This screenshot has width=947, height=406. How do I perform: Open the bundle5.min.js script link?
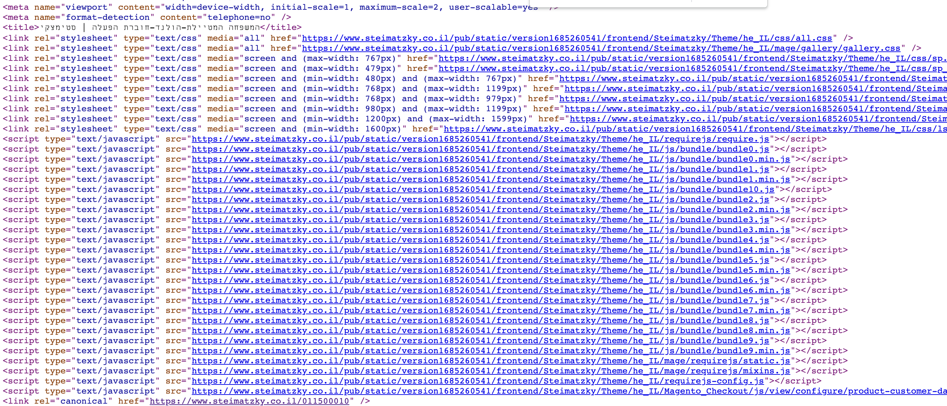pyautogui.click(x=491, y=270)
